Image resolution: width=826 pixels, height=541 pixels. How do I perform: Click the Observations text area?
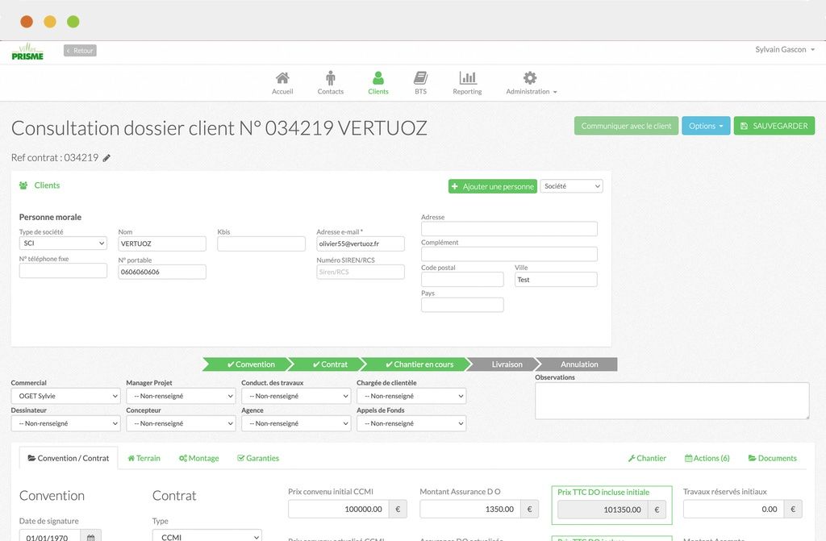(x=672, y=401)
